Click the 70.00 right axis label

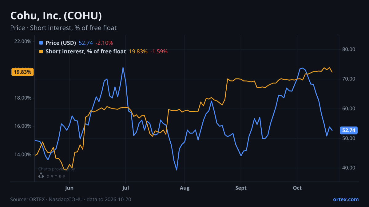pyautogui.click(x=349, y=79)
